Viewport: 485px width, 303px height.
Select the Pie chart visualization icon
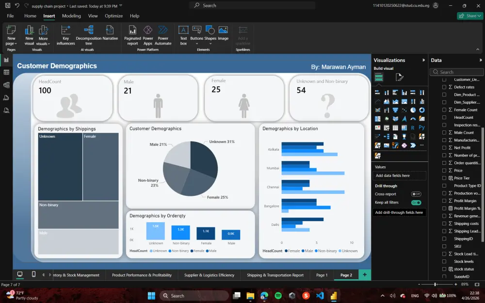[x=413, y=110]
